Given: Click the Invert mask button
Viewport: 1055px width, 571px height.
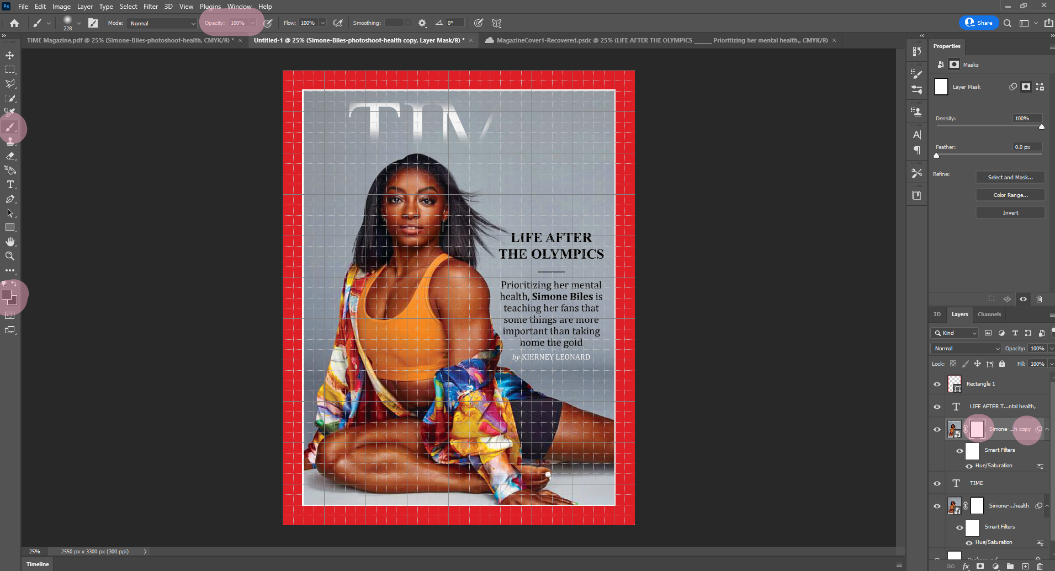Looking at the screenshot, I should pos(1010,212).
